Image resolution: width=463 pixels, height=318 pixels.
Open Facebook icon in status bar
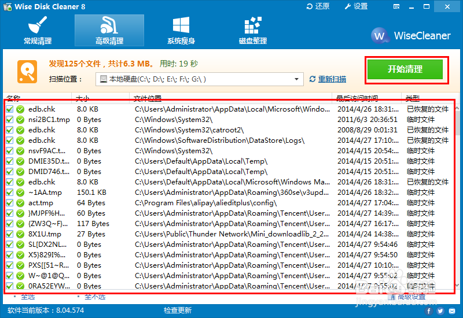pos(429,311)
